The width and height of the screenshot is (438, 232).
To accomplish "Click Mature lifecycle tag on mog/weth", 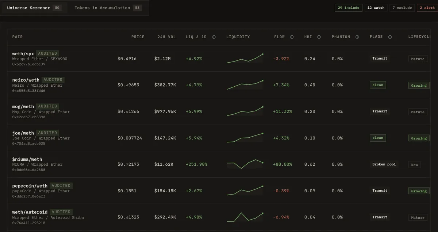I will click(418, 112).
